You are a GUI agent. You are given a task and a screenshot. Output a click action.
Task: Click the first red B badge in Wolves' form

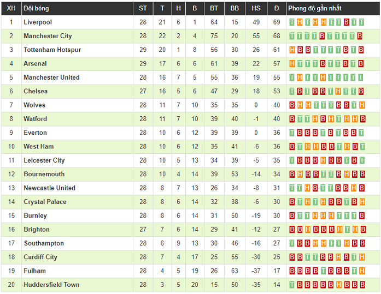(x=292, y=105)
